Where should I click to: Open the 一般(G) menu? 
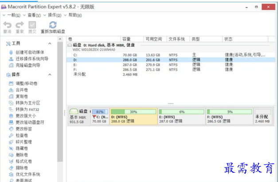14,15
